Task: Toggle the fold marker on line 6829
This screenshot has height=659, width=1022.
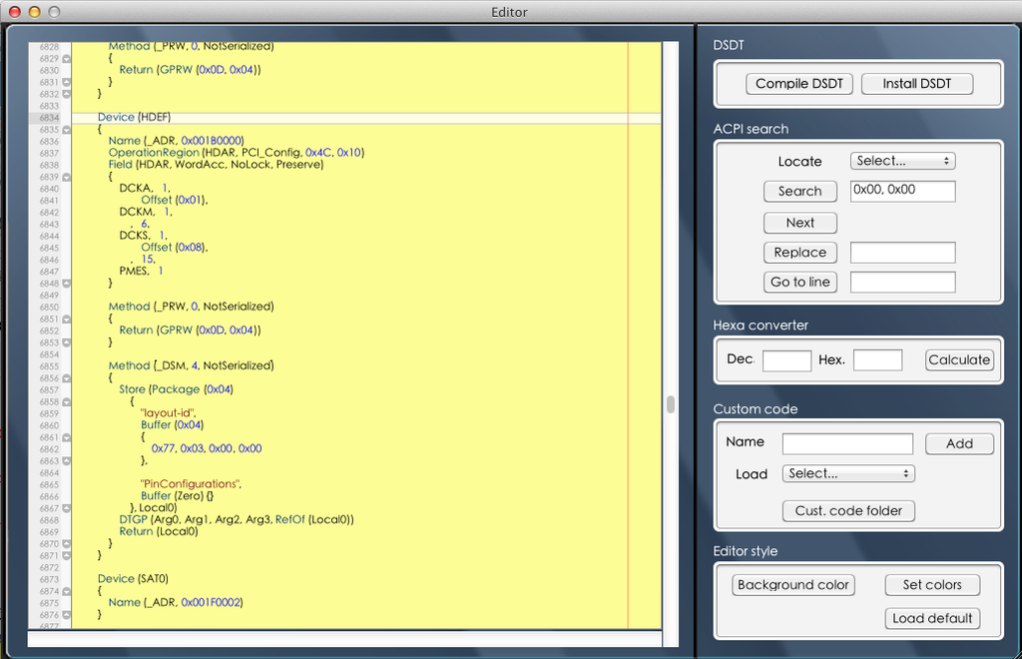Action: pyautogui.click(x=66, y=59)
